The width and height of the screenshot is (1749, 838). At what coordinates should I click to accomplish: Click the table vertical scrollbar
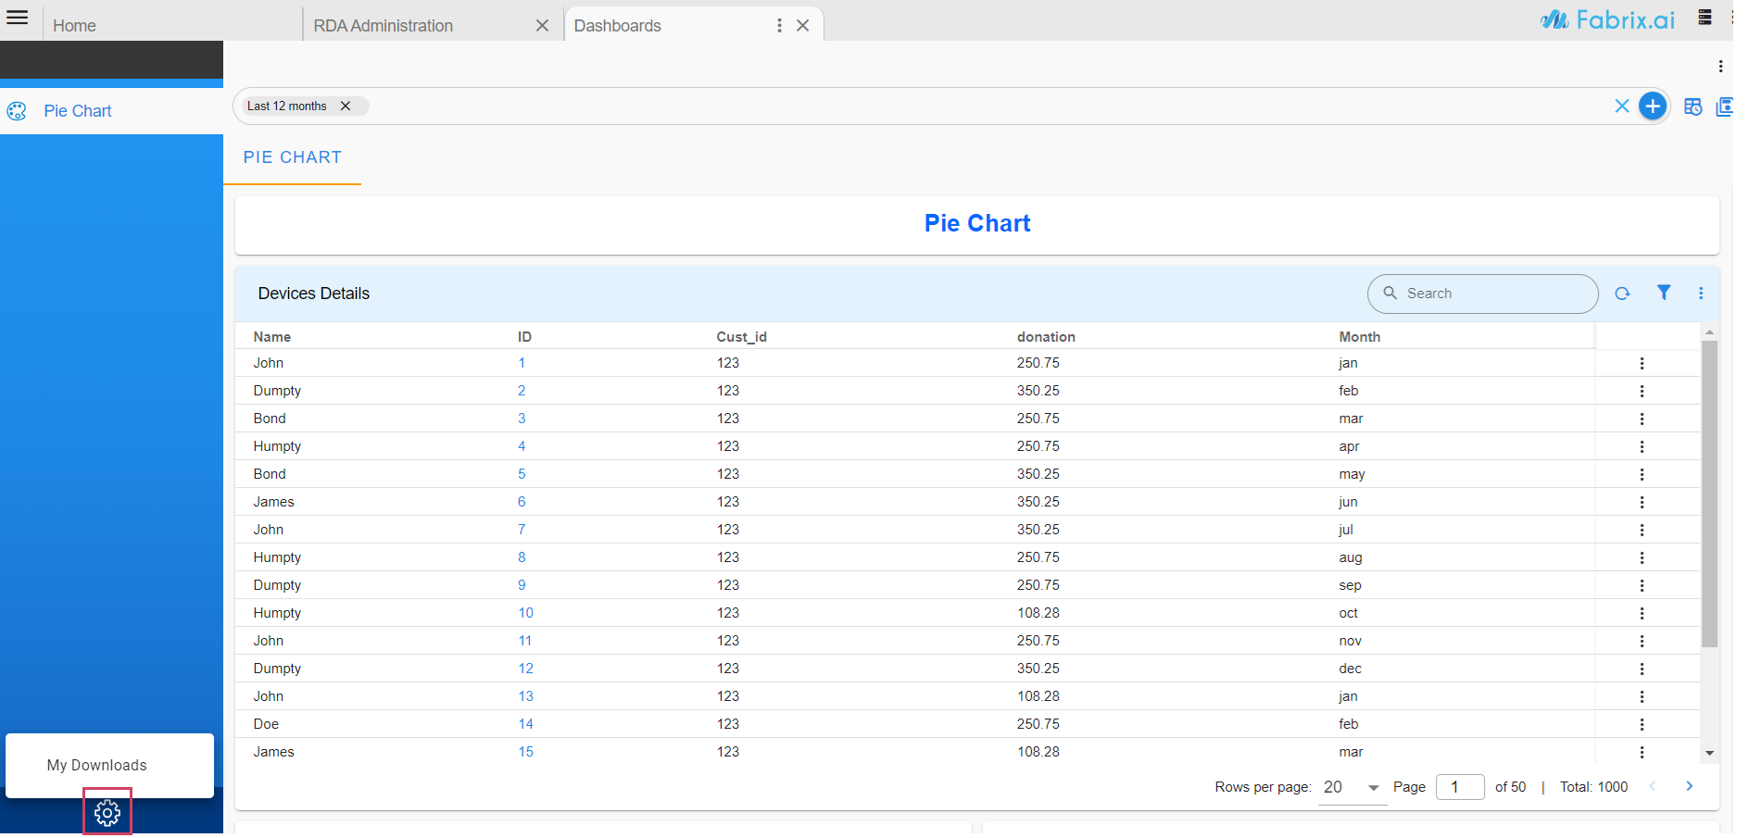point(1709,493)
